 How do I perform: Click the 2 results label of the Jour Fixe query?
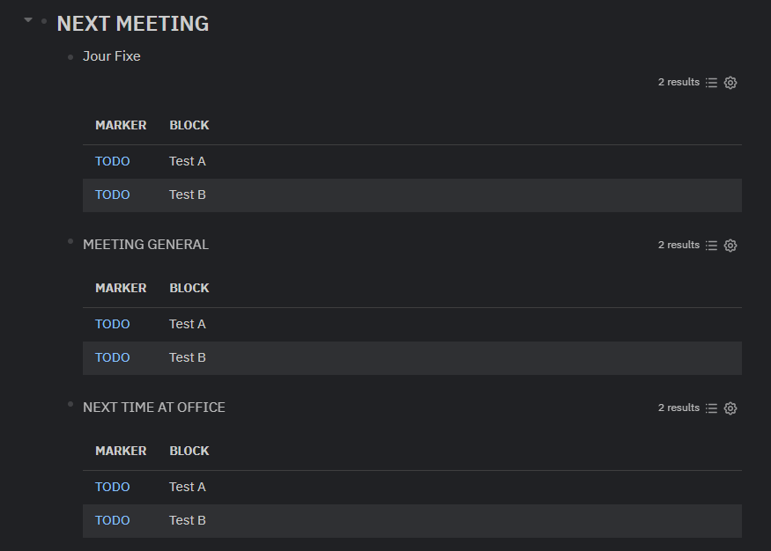pos(678,82)
